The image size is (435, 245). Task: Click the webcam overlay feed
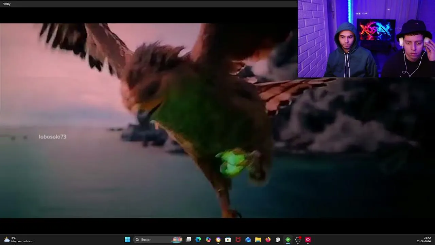[366, 39]
